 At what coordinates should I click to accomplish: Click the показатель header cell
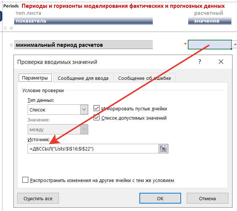click(x=83, y=21)
